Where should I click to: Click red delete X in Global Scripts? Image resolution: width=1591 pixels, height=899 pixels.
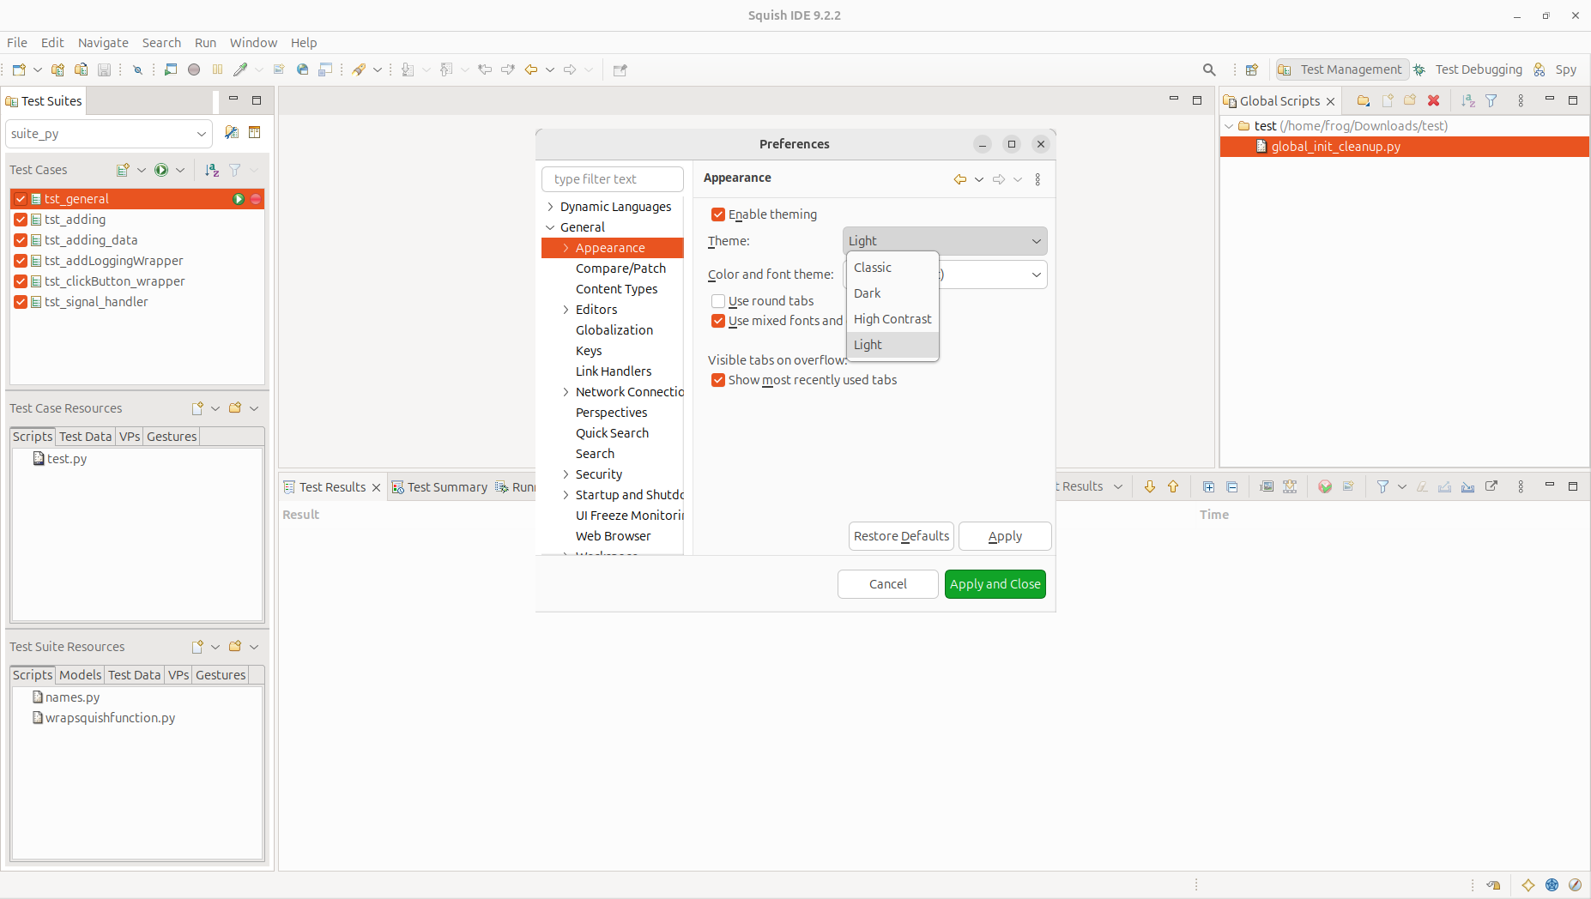(x=1433, y=100)
